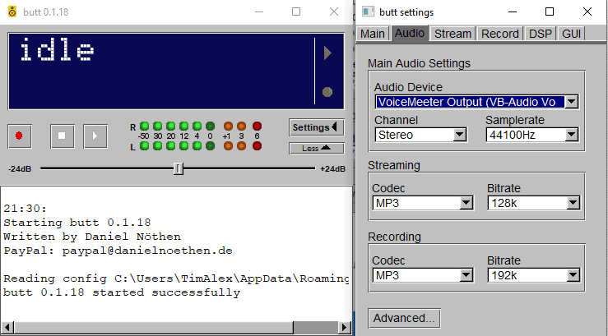The width and height of the screenshot is (608, 336).
Task: Collapse log with the Less button
Action: click(317, 148)
